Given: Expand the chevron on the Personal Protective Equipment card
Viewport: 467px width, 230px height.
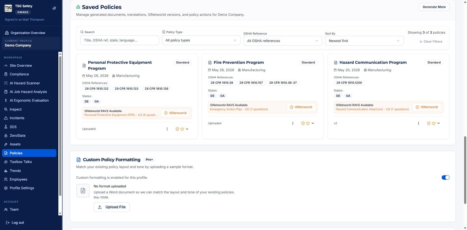Looking at the screenshot, I should (x=187, y=129).
